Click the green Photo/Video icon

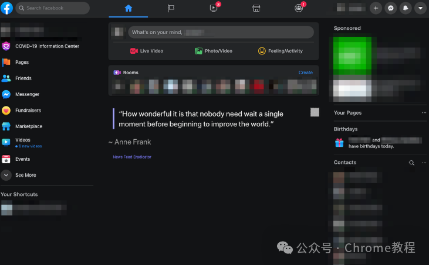[198, 51]
